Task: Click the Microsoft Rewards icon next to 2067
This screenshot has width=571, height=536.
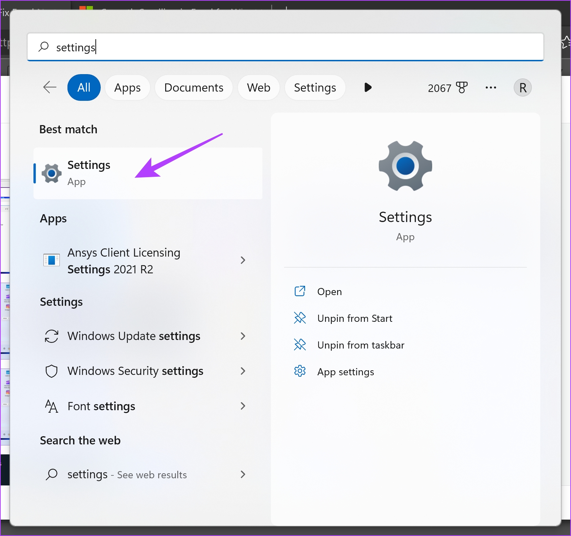Action: [461, 88]
